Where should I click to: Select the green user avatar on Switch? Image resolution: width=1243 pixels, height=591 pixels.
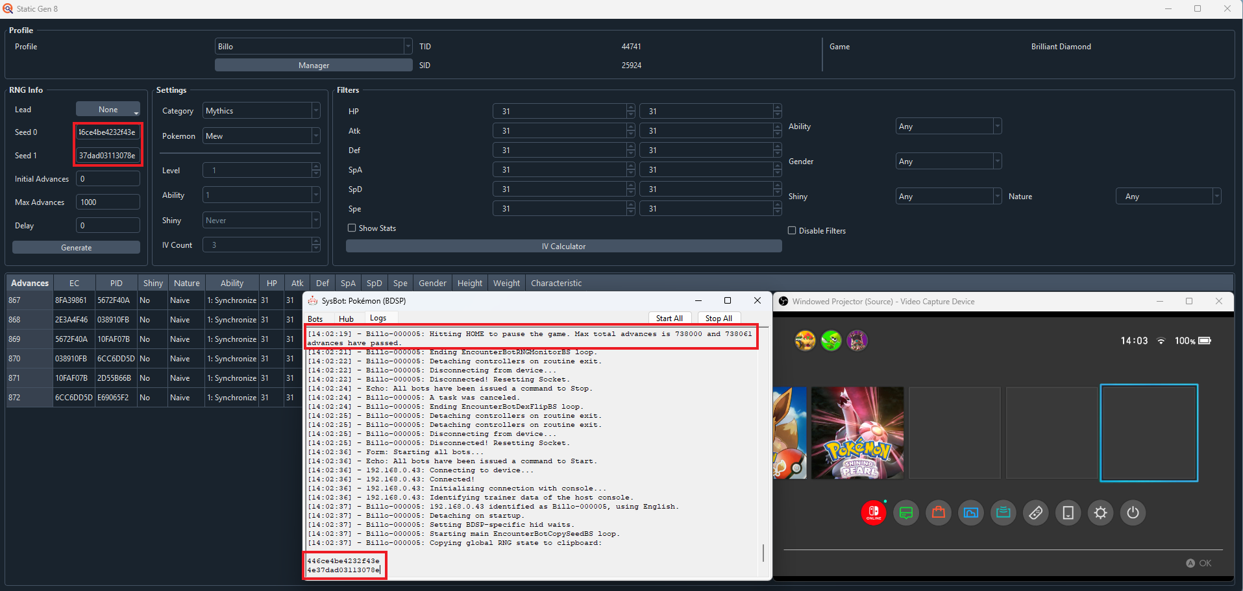[x=831, y=341]
